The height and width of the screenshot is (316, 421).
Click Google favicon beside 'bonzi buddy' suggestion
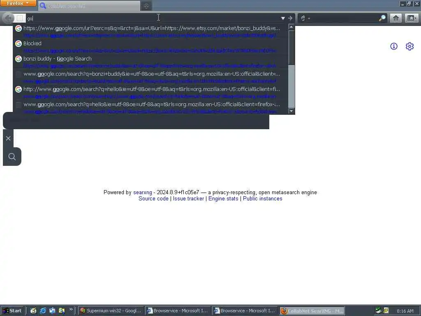(x=18, y=58)
